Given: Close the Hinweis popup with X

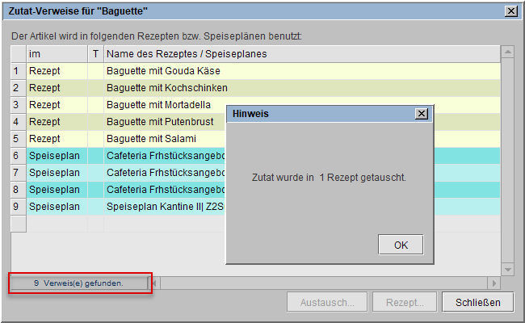Looking at the screenshot, I should pos(421,114).
